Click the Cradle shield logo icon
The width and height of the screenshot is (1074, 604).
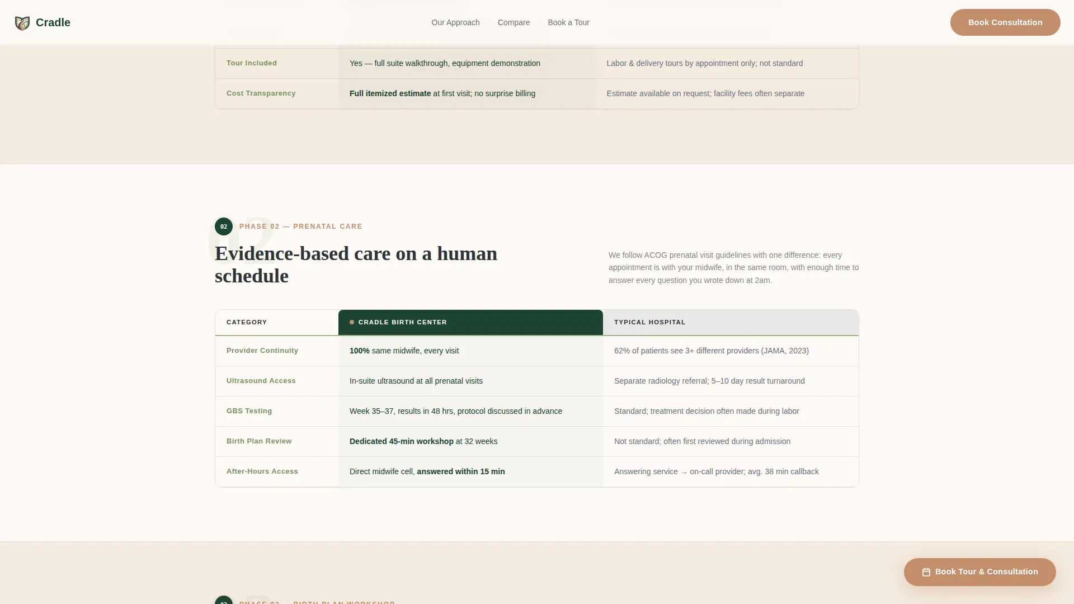(x=22, y=23)
